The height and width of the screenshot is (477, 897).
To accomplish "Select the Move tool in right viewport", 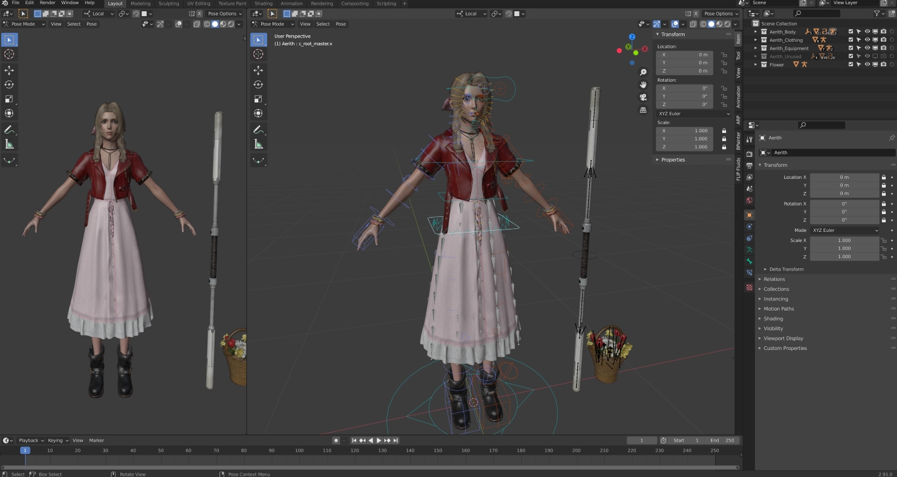I will tap(258, 70).
